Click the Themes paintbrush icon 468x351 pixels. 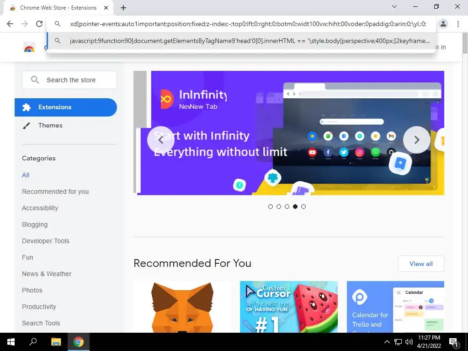(x=26, y=126)
